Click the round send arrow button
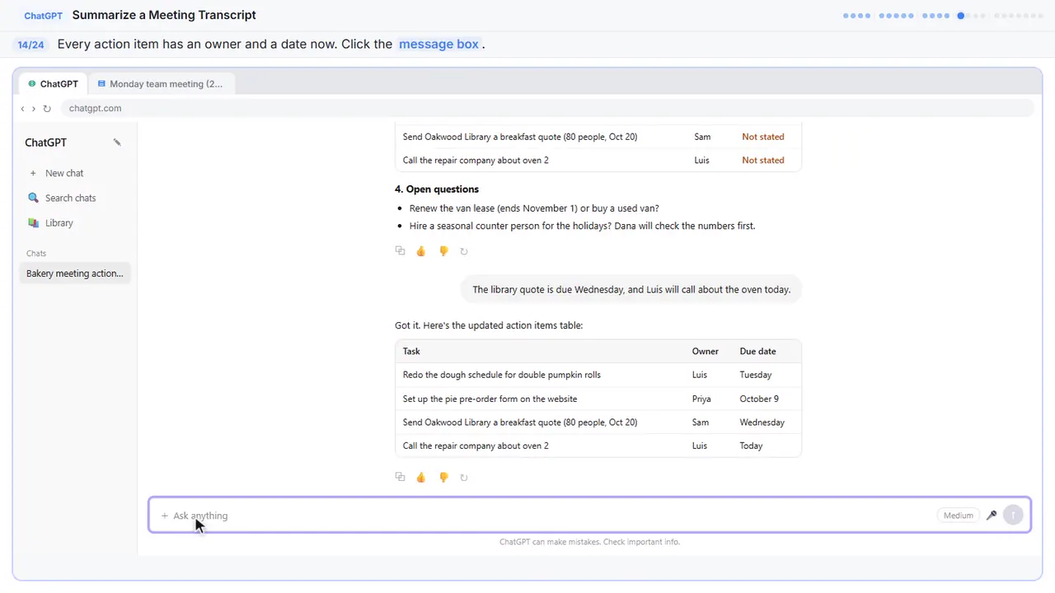 (x=1013, y=516)
